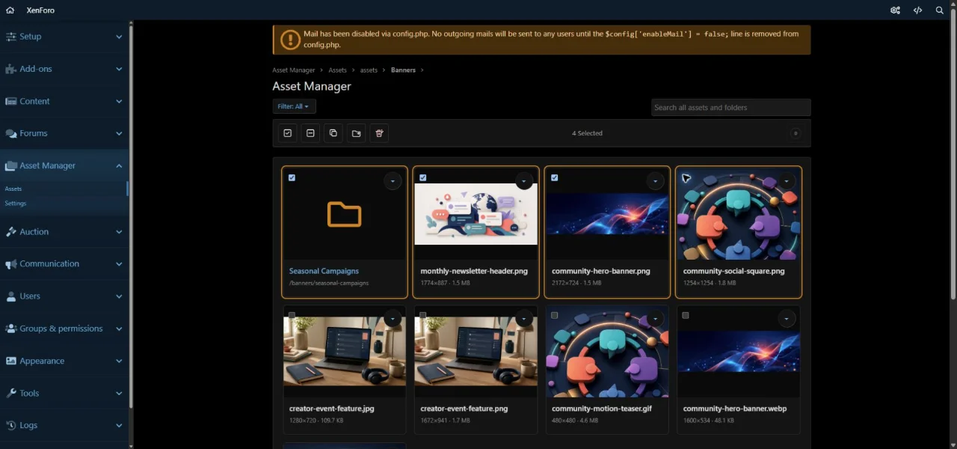Click the Add-ons puzzle piece icon
957x449 pixels.
[11, 69]
